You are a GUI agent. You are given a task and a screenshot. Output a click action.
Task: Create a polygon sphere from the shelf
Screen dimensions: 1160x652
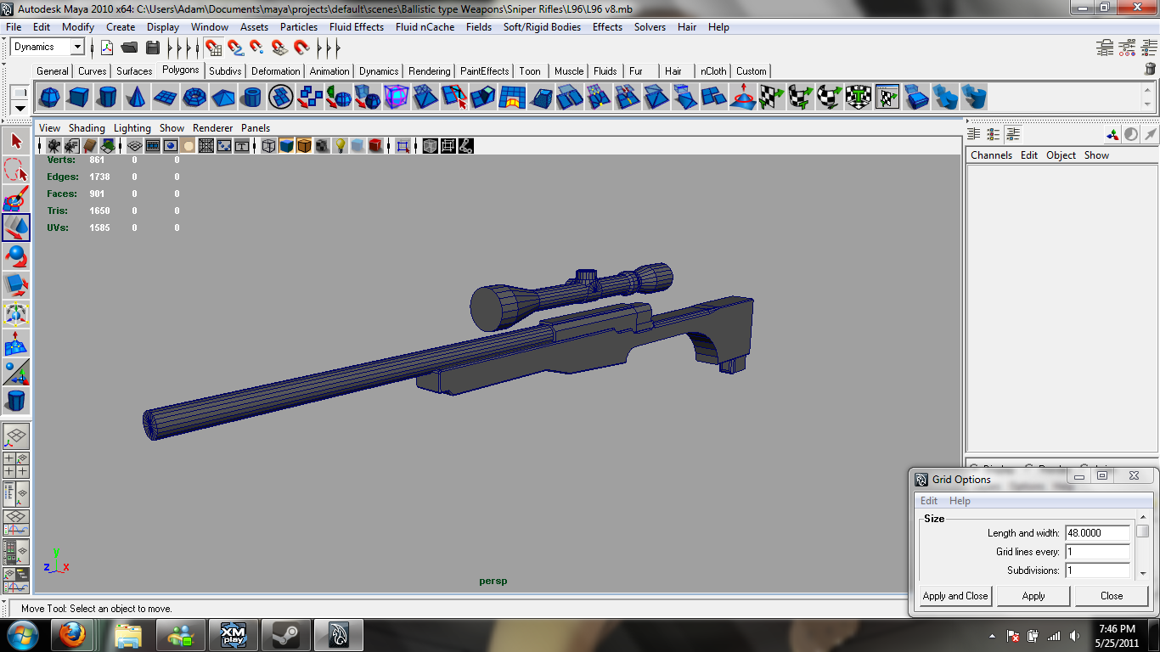pyautogui.click(x=49, y=98)
